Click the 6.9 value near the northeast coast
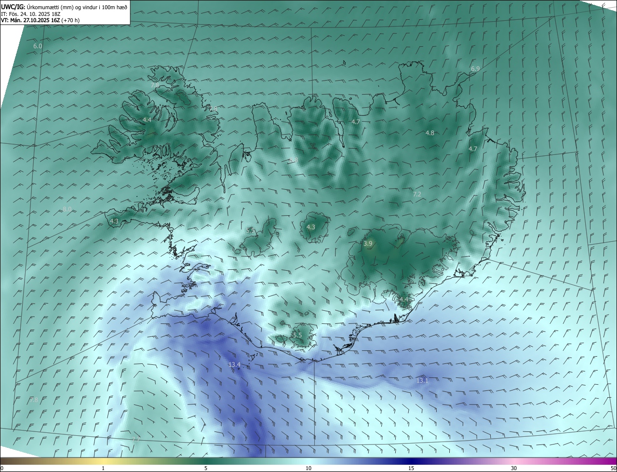The image size is (617, 472). click(x=475, y=69)
